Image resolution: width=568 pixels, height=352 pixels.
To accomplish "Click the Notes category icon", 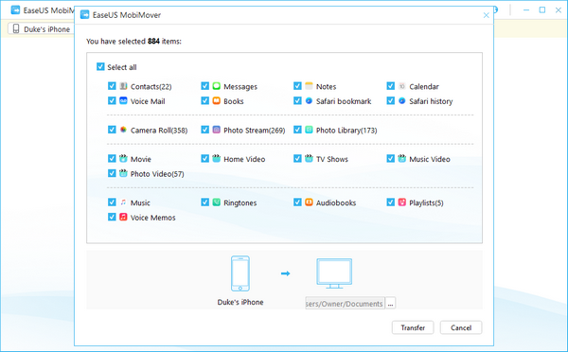I will (309, 86).
